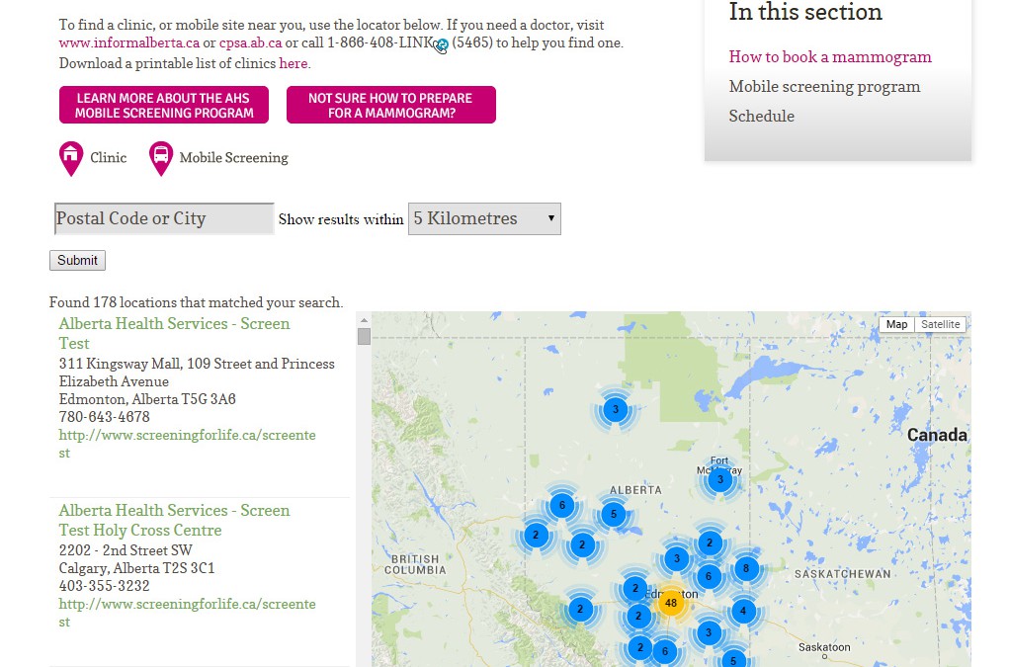
Task: Click the Postal Code or City field
Action: tap(164, 218)
